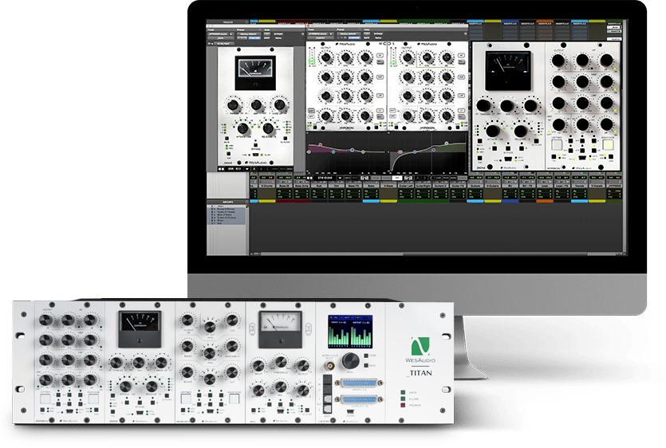Click Release knob in right-side large Dione plugin
The height and width of the screenshot is (448, 666).
click(x=521, y=131)
